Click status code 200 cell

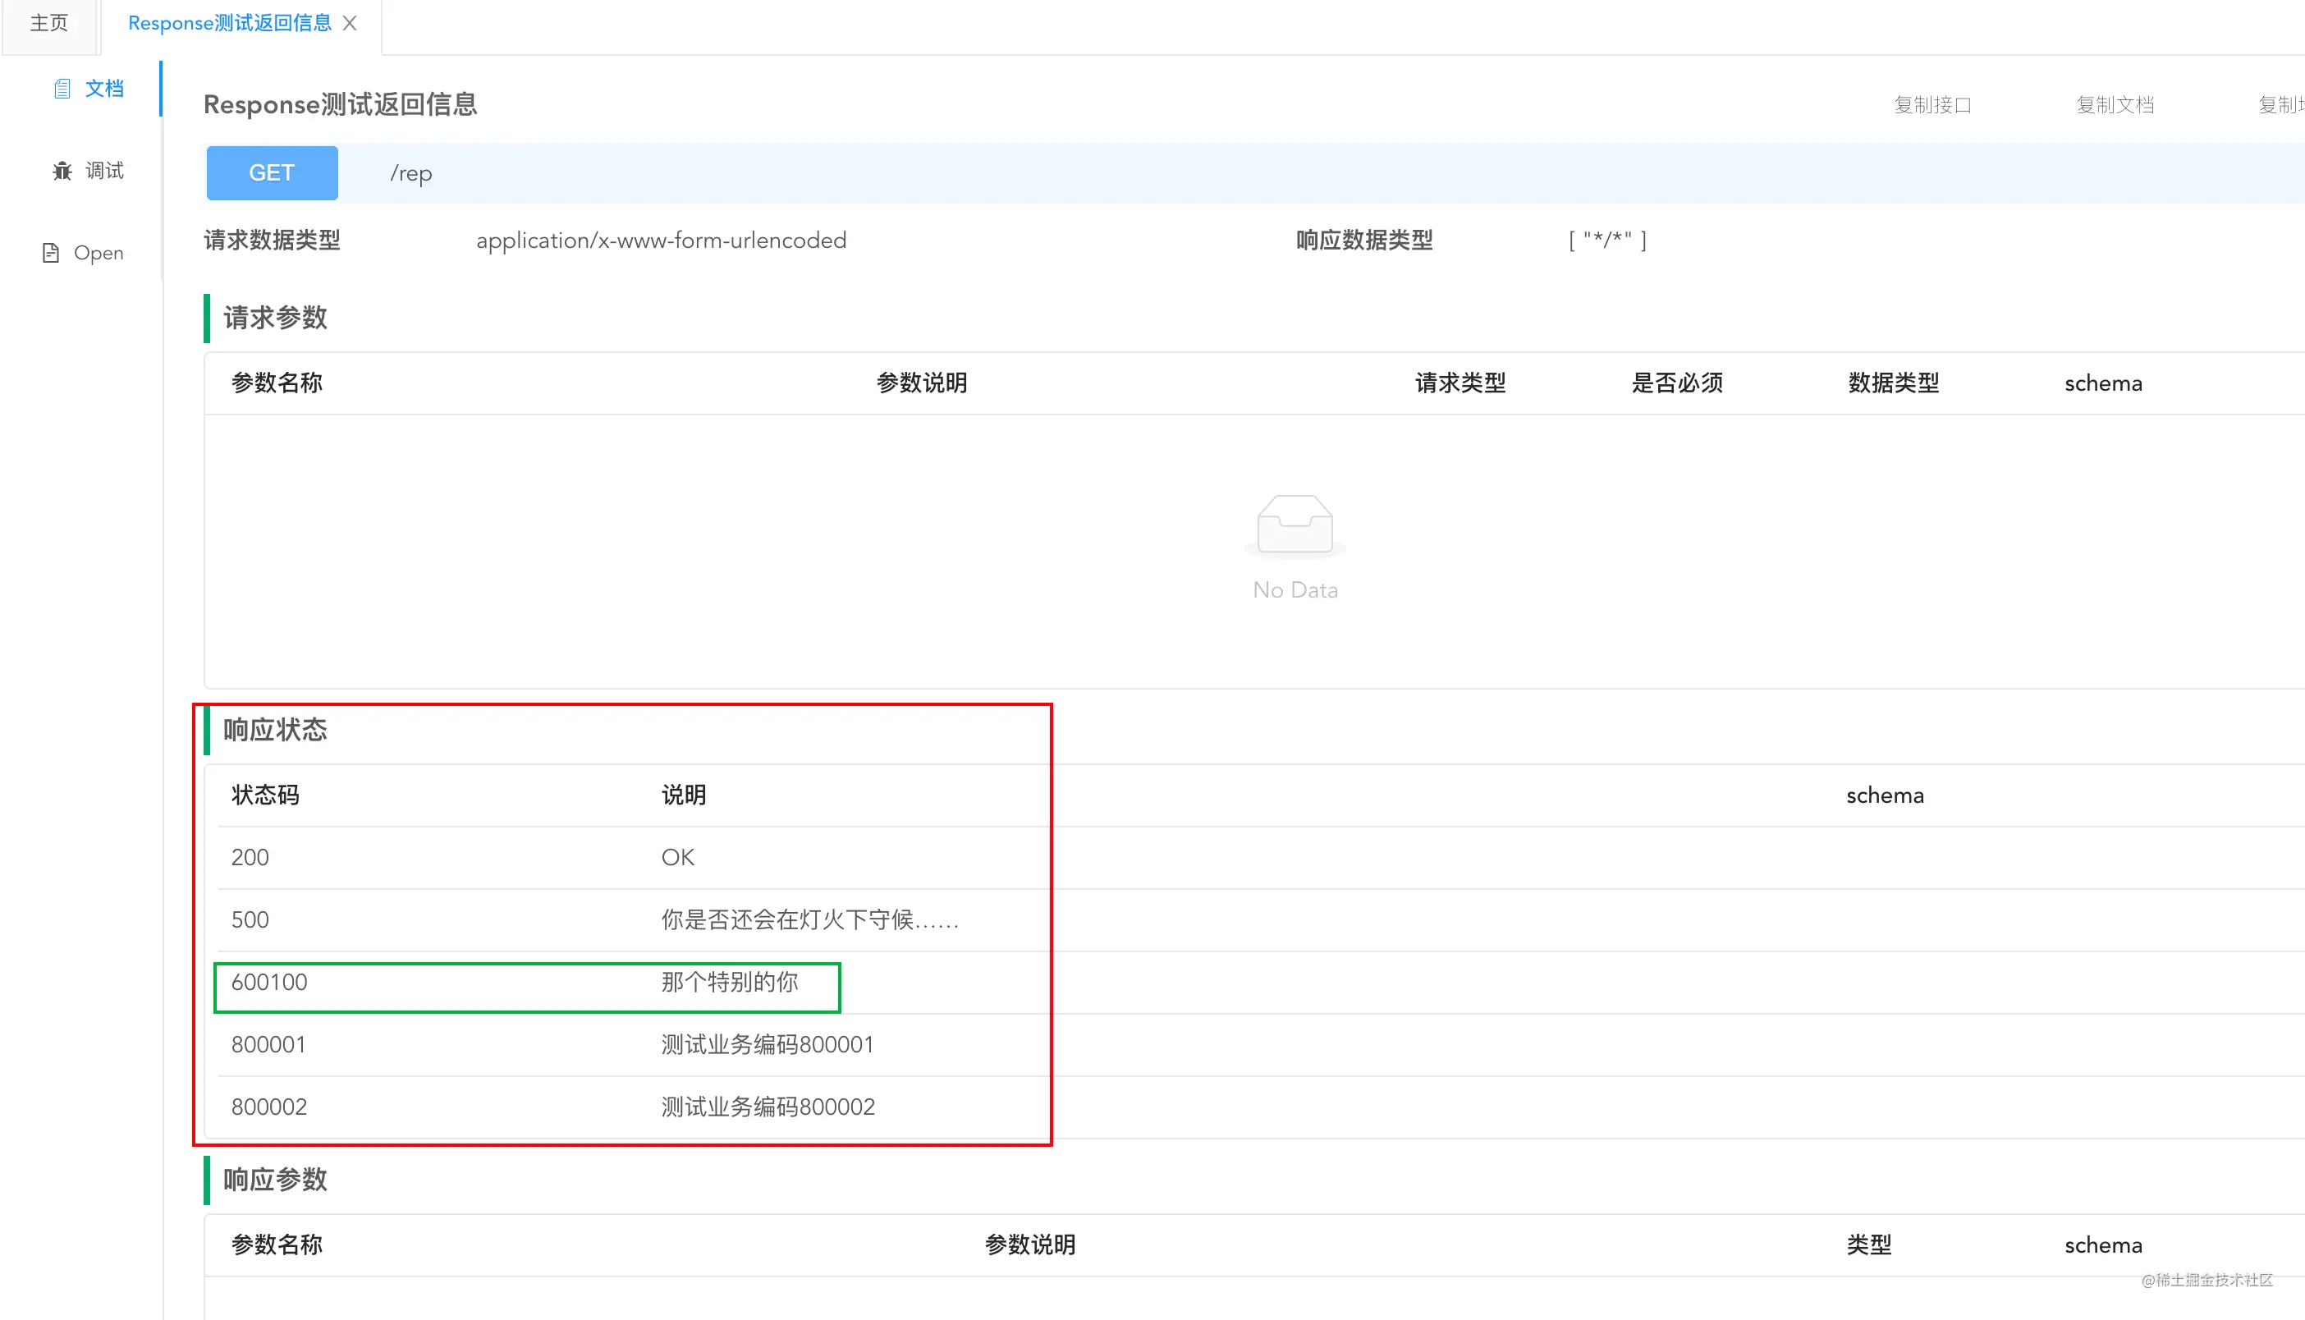250,858
